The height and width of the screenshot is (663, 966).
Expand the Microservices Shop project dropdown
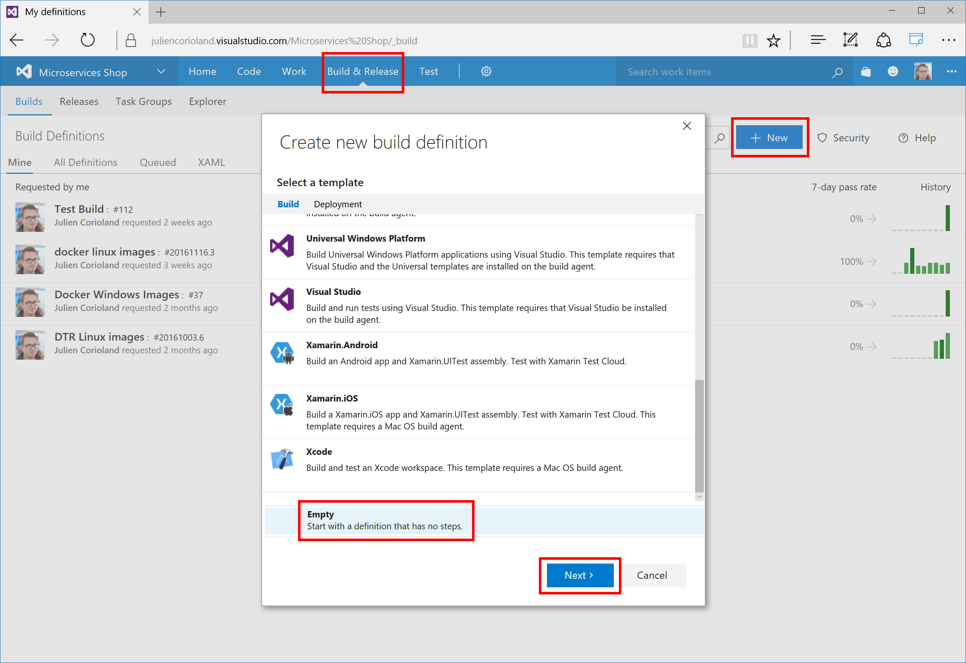pos(161,71)
